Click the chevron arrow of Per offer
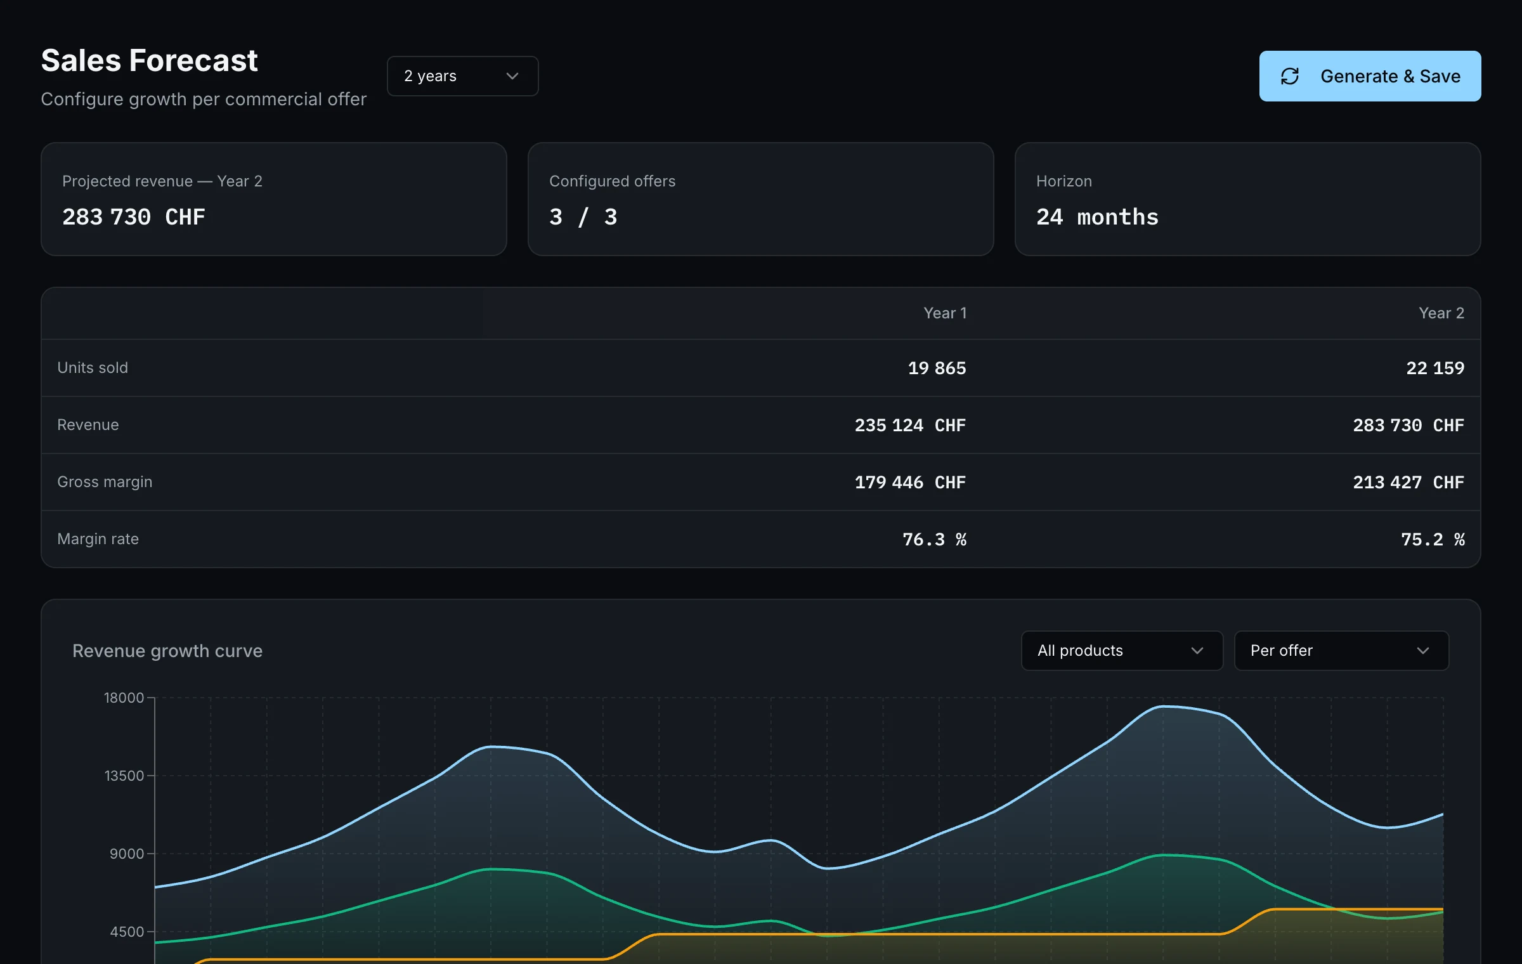 click(1423, 651)
